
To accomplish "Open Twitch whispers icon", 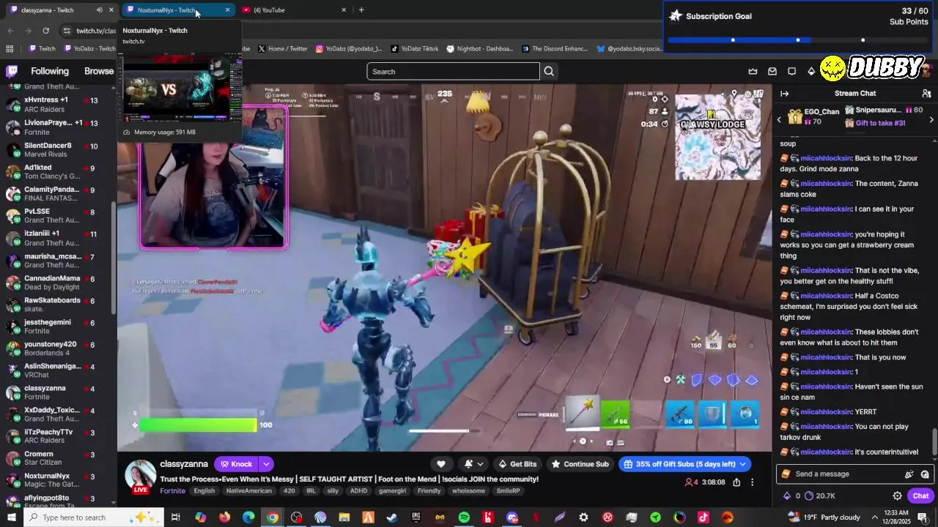I will pyautogui.click(x=791, y=72).
